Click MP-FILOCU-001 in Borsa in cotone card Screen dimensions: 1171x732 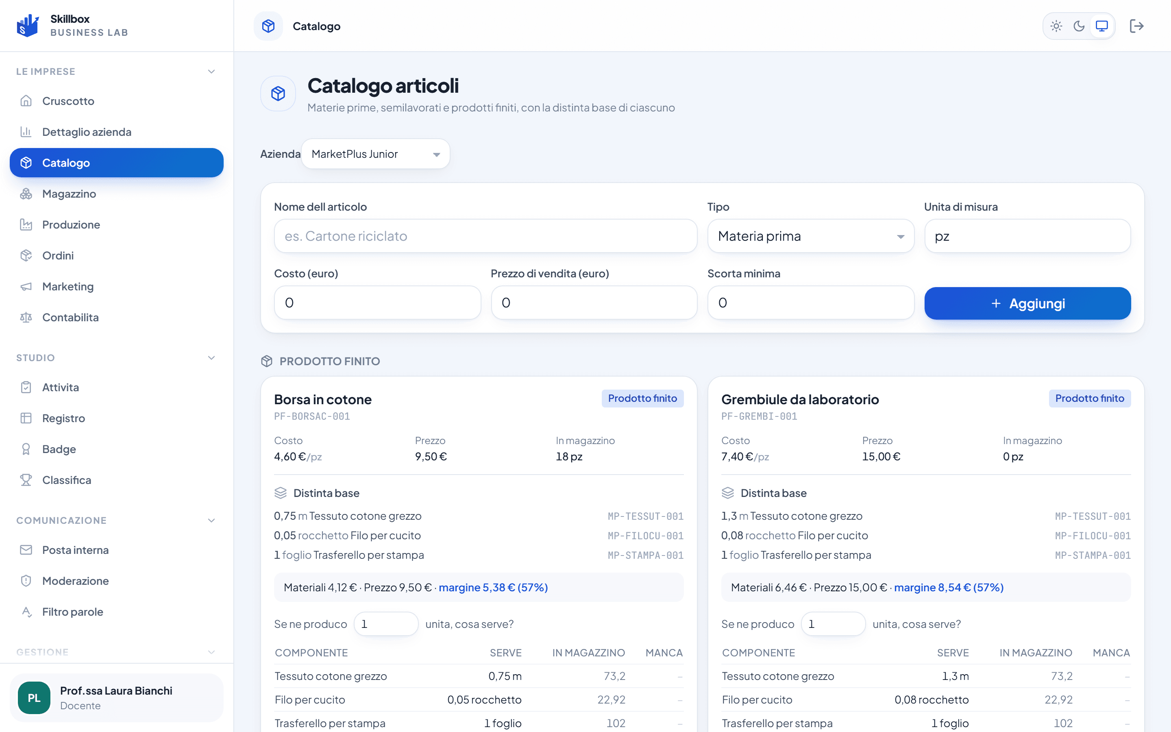click(646, 536)
